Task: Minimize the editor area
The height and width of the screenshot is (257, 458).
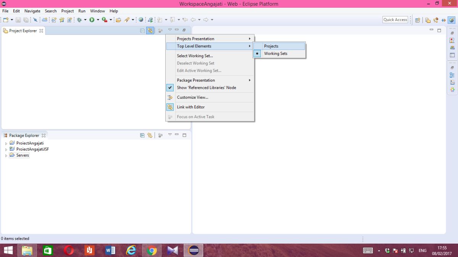Action: click(x=432, y=30)
